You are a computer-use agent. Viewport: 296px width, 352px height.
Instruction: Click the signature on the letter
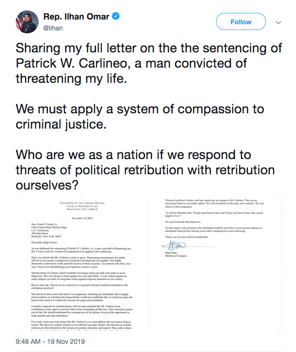point(174,245)
